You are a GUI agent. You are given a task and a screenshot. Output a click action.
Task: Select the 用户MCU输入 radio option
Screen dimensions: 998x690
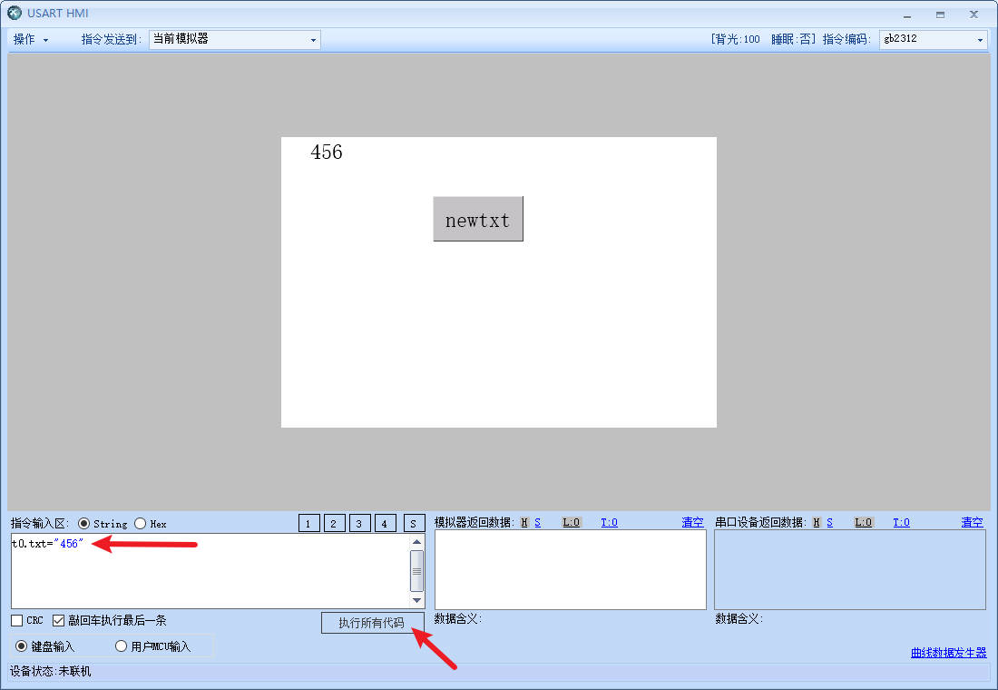pos(121,646)
